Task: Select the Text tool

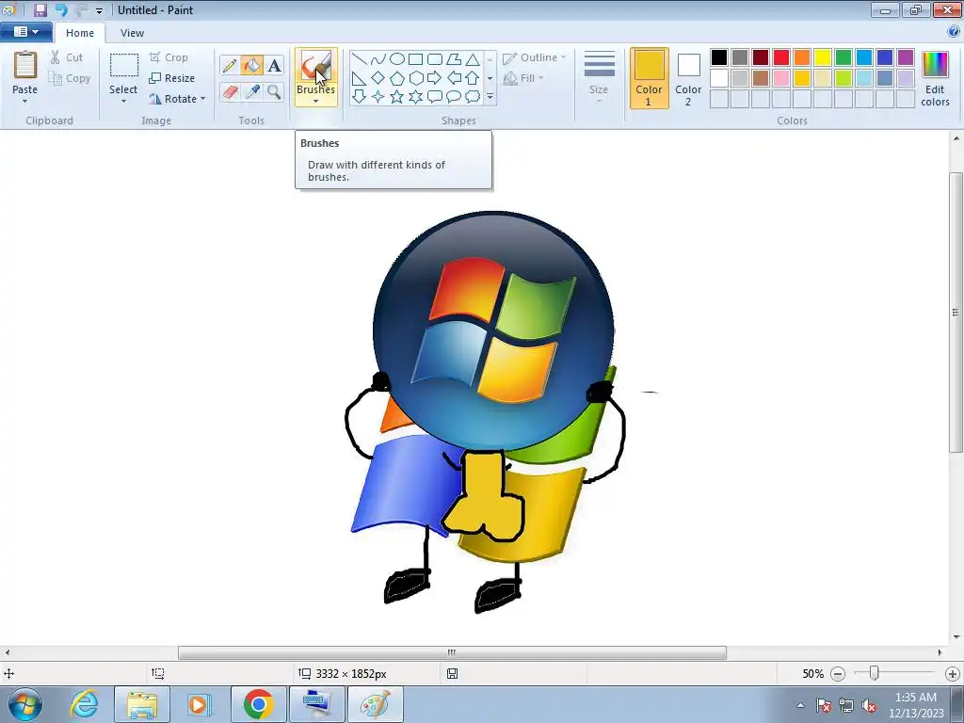Action: click(x=274, y=65)
